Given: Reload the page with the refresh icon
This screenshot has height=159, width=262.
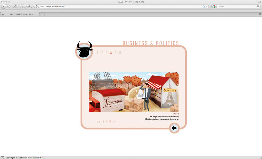Looking at the screenshot, I should tap(16, 6).
